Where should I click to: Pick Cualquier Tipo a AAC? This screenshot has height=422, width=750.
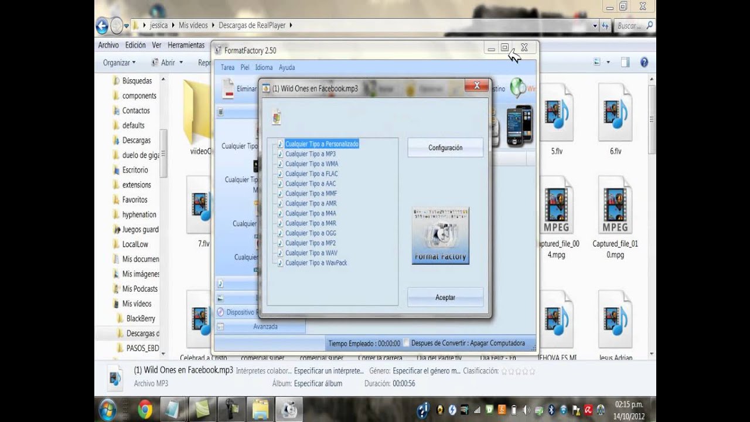pos(310,183)
